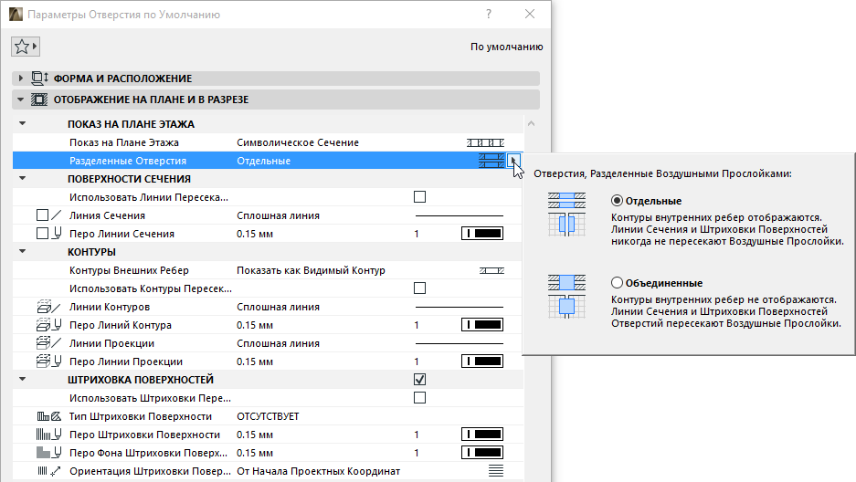856x482 pixels.
Task: Open the Линия Сечения line type dropdown
Action: (460, 215)
